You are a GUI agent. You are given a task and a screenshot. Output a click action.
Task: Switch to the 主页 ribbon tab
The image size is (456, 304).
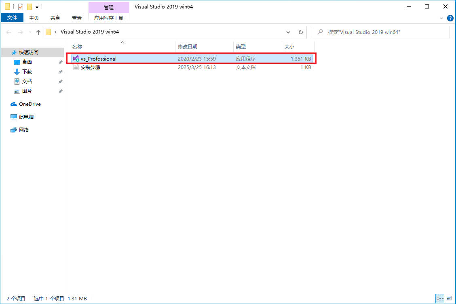[34, 18]
